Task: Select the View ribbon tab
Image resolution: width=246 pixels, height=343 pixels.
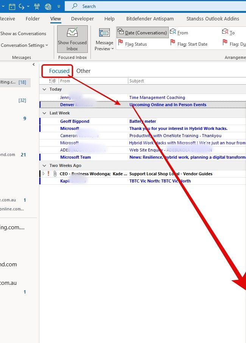Action: tap(56, 19)
